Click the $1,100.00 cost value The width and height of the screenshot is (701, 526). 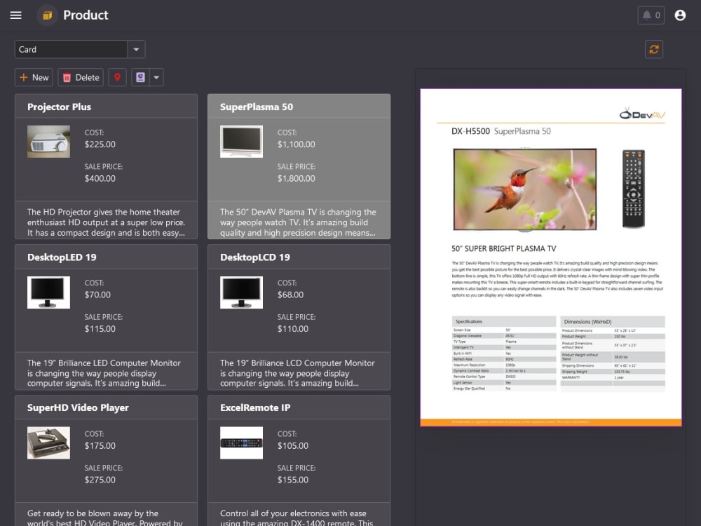(x=296, y=144)
